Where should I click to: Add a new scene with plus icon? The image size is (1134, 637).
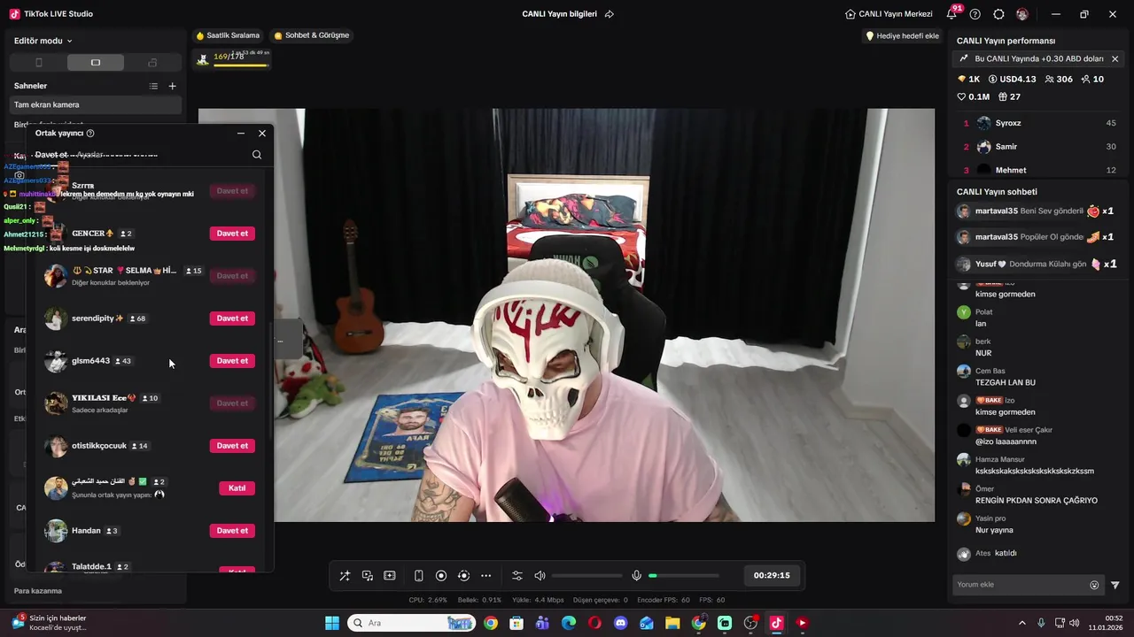click(173, 86)
